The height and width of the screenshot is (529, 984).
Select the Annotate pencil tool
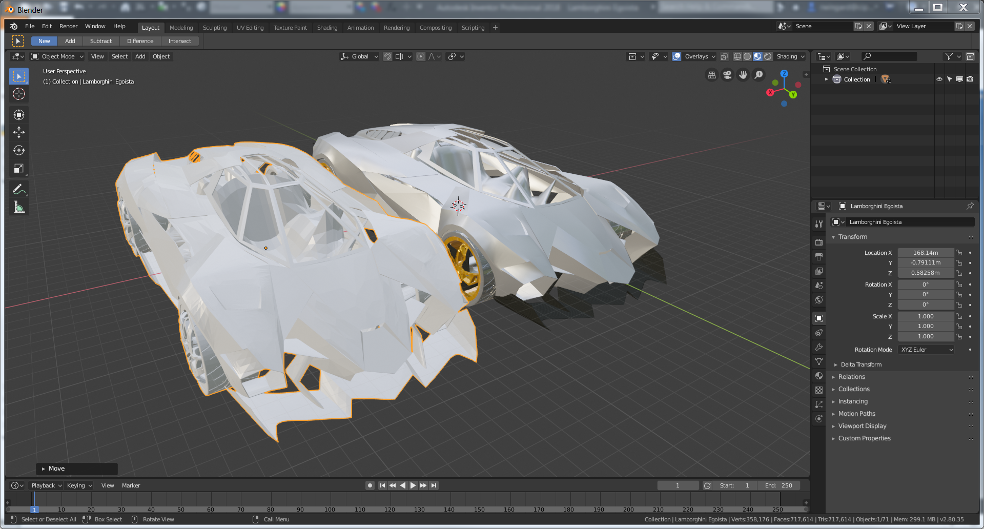pyautogui.click(x=19, y=190)
